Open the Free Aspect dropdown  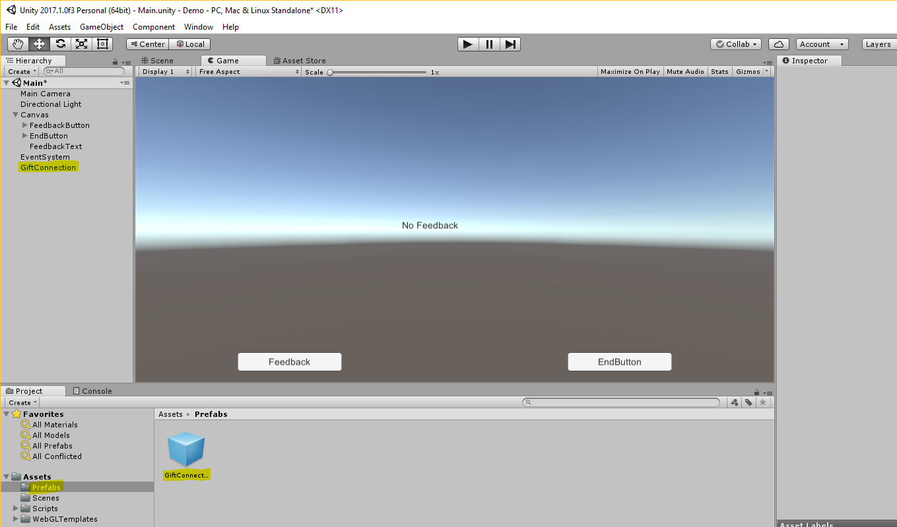pos(248,71)
